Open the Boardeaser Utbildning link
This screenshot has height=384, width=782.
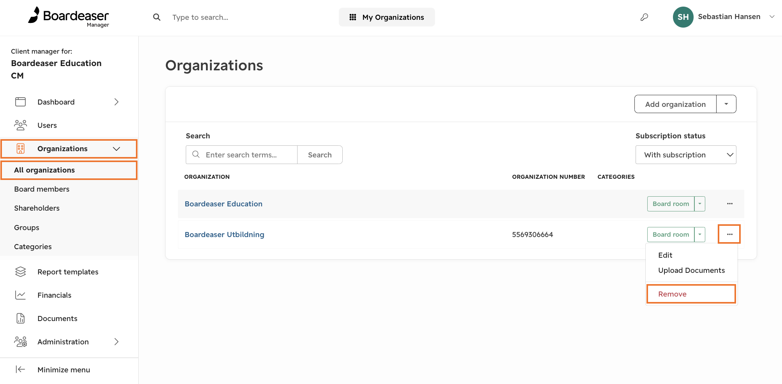(224, 234)
